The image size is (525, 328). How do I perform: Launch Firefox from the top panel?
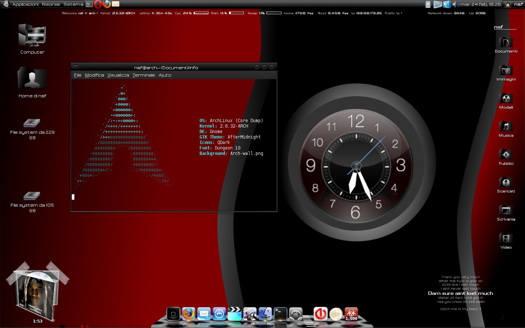(107, 4)
